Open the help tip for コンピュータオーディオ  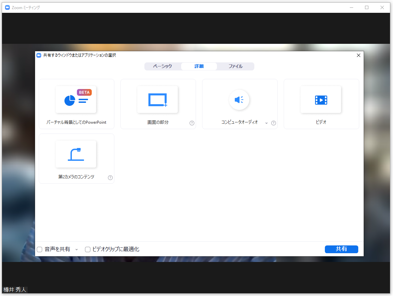[274, 123]
